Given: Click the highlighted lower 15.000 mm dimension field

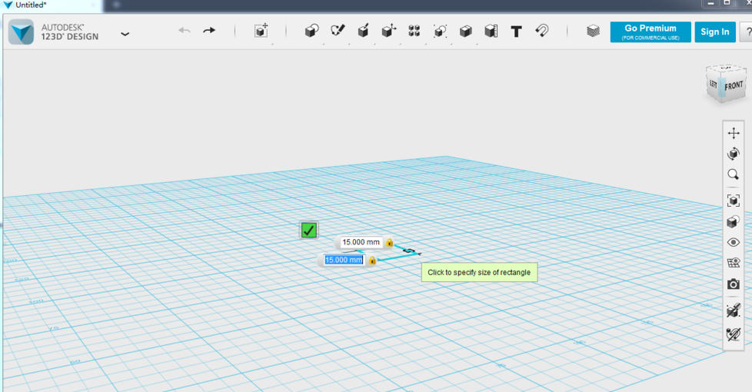Looking at the screenshot, I should click(344, 261).
